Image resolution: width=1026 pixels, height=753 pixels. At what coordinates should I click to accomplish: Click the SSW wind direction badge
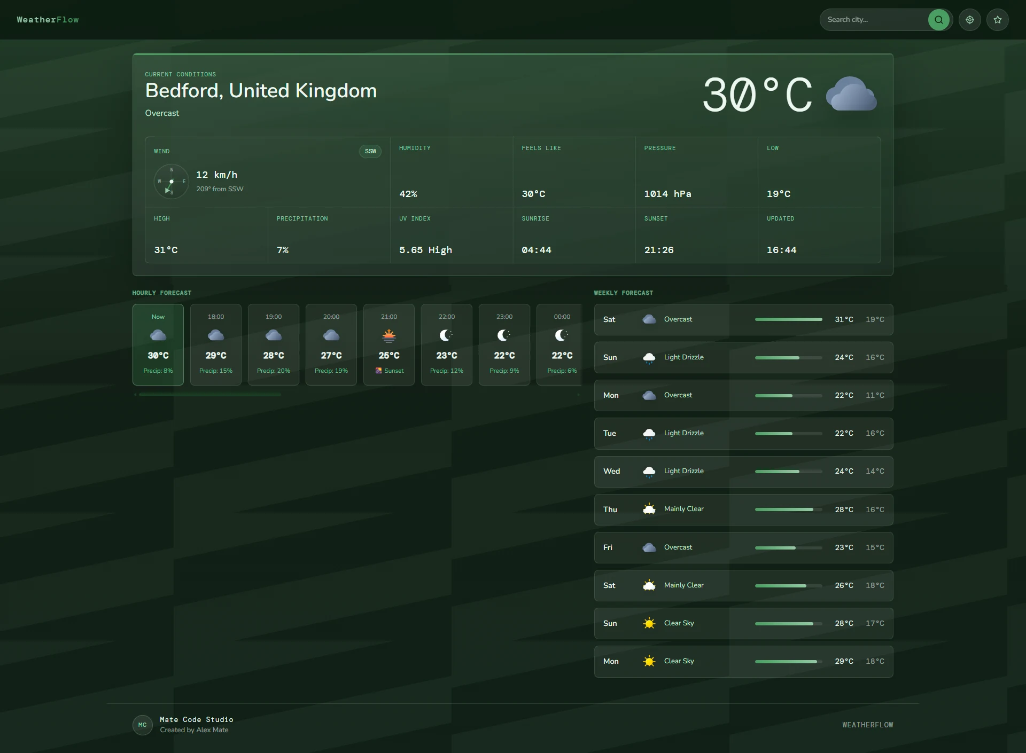[x=370, y=151]
